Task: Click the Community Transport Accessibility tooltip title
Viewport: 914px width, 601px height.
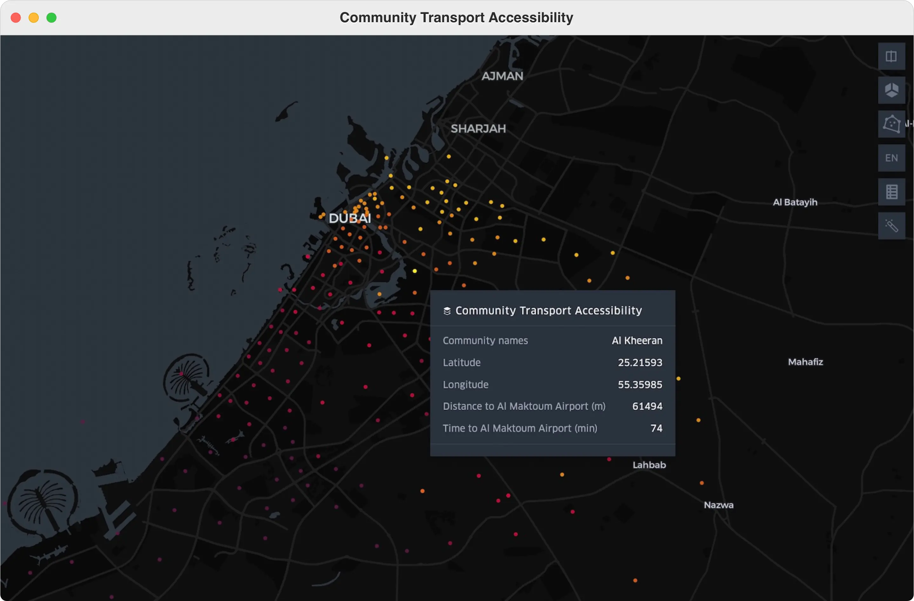Action: (x=548, y=310)
